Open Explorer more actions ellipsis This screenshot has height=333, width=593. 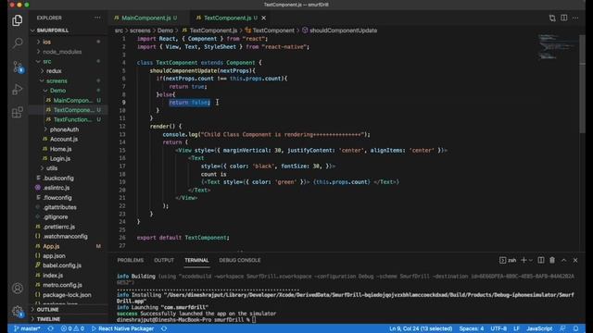point(97,18)
